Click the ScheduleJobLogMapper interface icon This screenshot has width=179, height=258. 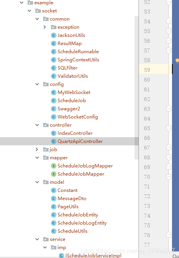point(53,166)
